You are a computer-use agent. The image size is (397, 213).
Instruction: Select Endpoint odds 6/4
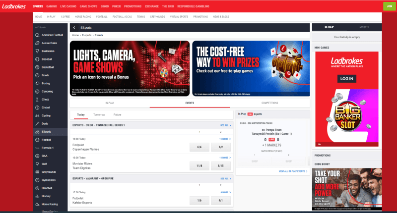(x=199, y=147)
